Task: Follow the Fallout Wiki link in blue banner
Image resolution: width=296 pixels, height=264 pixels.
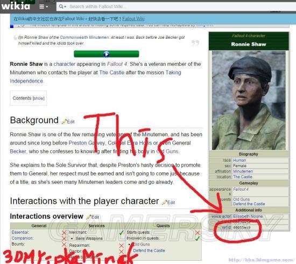Action: coord(133,19)
